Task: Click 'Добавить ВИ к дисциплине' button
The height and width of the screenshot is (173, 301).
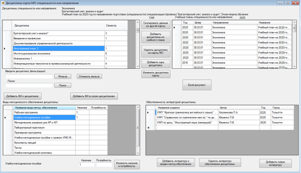Action: (x=22, y=96)
